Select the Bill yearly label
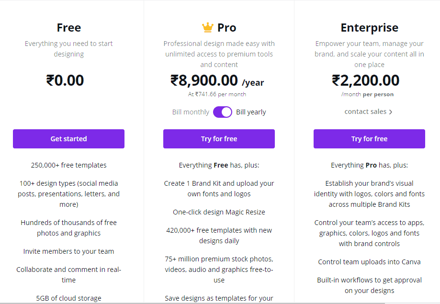Screen dimensions: 440x304 (251, 112)
